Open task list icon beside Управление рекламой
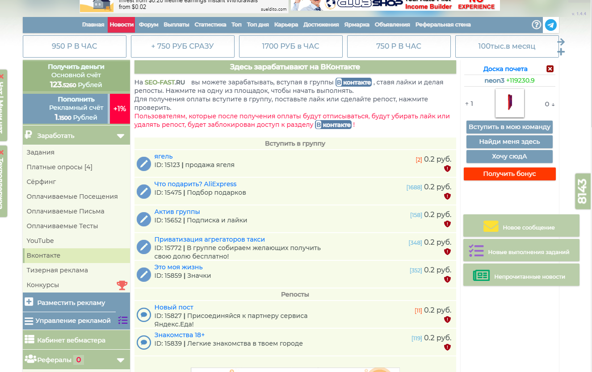 (x=123, y=320)
